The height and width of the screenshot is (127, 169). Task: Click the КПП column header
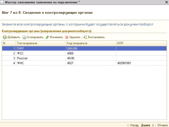(x=142, y=43)
